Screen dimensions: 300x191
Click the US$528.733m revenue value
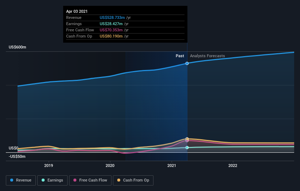(x=112, y=17)
